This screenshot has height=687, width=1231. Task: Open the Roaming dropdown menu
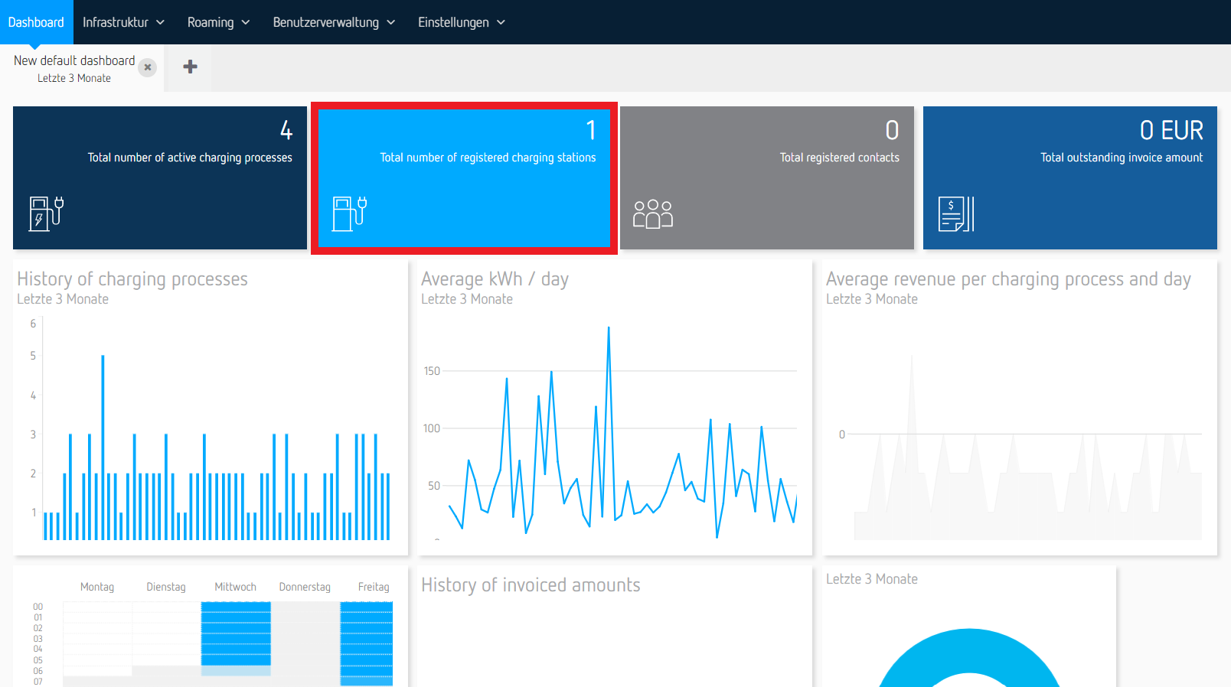(218, 22)
